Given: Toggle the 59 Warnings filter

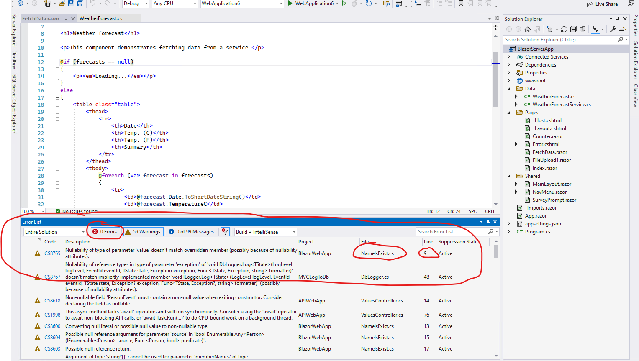Looking at the screenshot, I should pyautogui.click(x=143, y=231).
